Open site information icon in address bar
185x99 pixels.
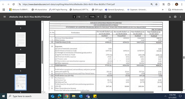pyautogui.click(x=20, y=4)
